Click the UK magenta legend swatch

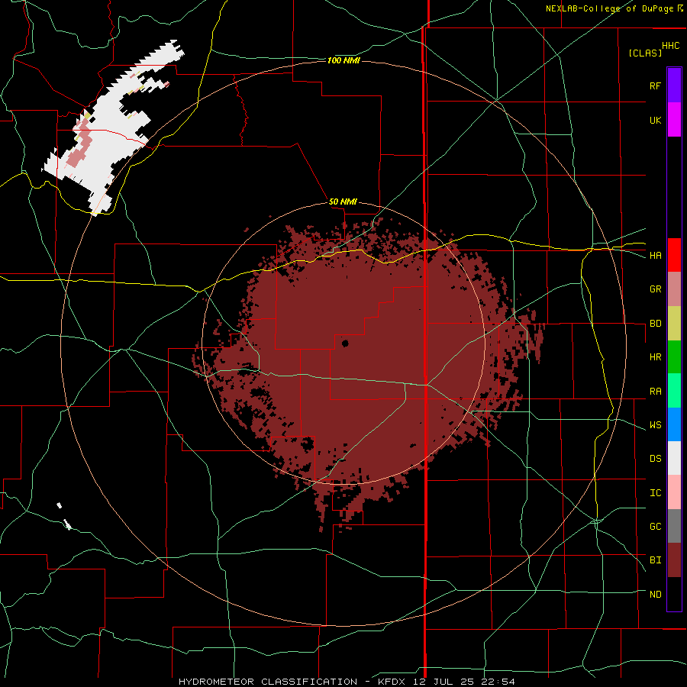pyautogui.click(x=674, y=120)
